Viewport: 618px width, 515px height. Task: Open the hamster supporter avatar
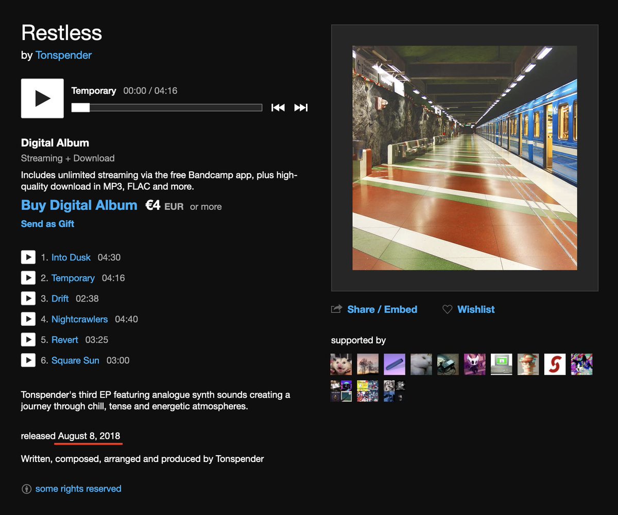[341, 364]
